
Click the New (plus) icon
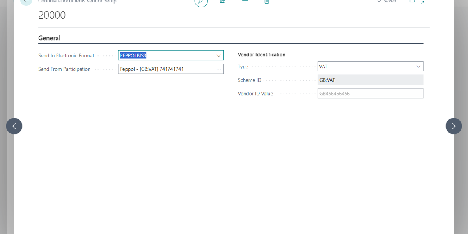pyautogui.click(x=245, y=2)
